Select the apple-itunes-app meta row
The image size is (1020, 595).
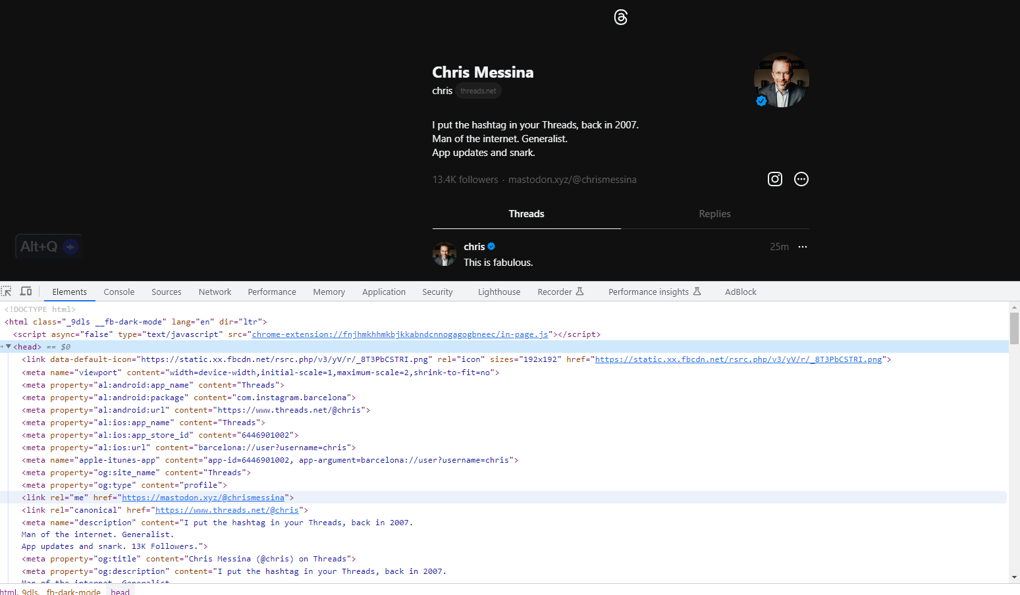504,460
